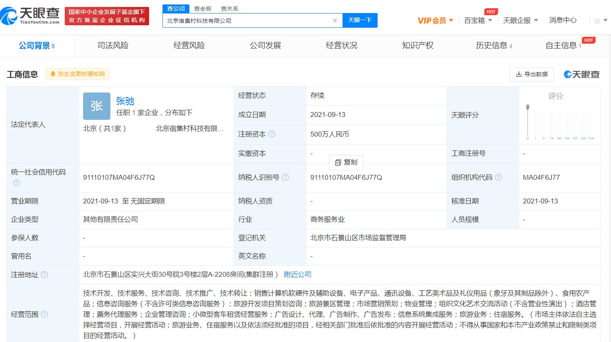The width and height of the screenshot is (611, 342).
Task: Click the help icon beside 注册资本
Action: (272, 134)
